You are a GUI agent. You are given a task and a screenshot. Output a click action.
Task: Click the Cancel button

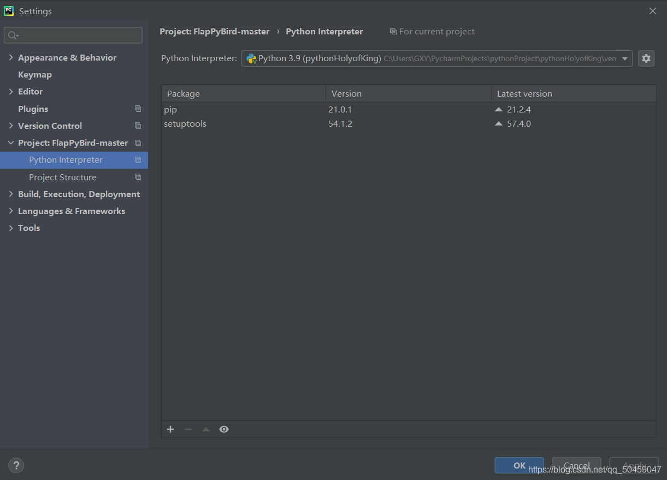tap(576, 465)
